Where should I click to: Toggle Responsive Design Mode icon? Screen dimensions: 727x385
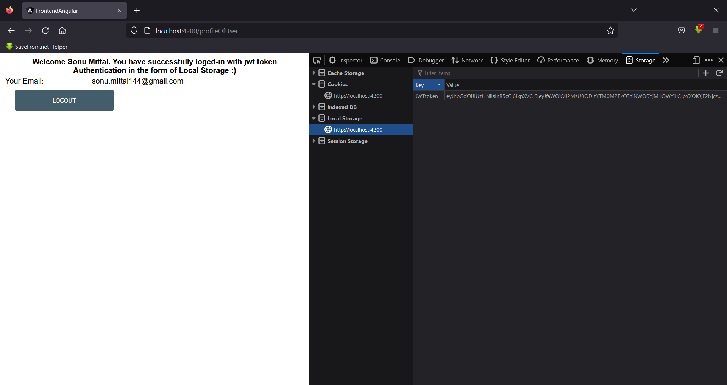696,60
